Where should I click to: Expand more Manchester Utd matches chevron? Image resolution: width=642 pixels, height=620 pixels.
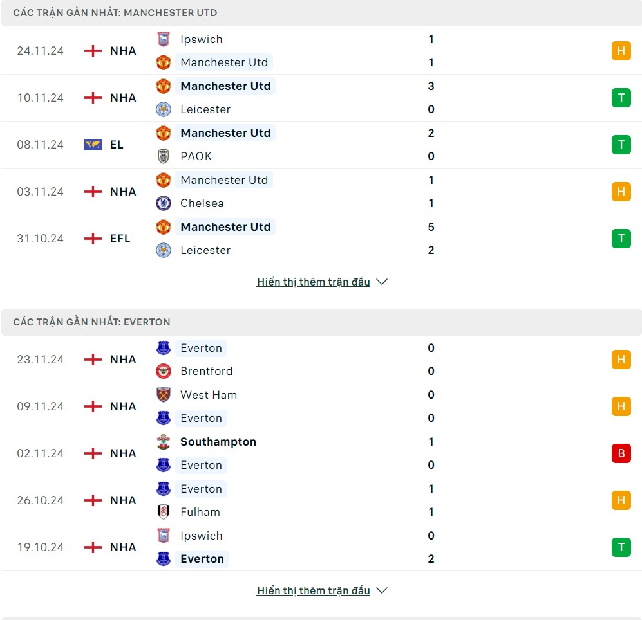pyautogui.click(x=382, y=282)
